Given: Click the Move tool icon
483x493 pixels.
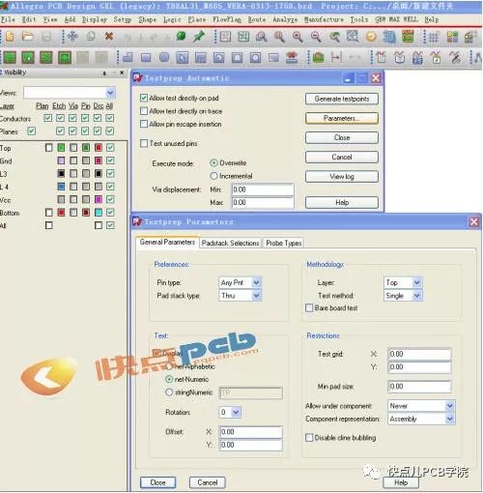Looking at the screenshot, I should point(72,37).
